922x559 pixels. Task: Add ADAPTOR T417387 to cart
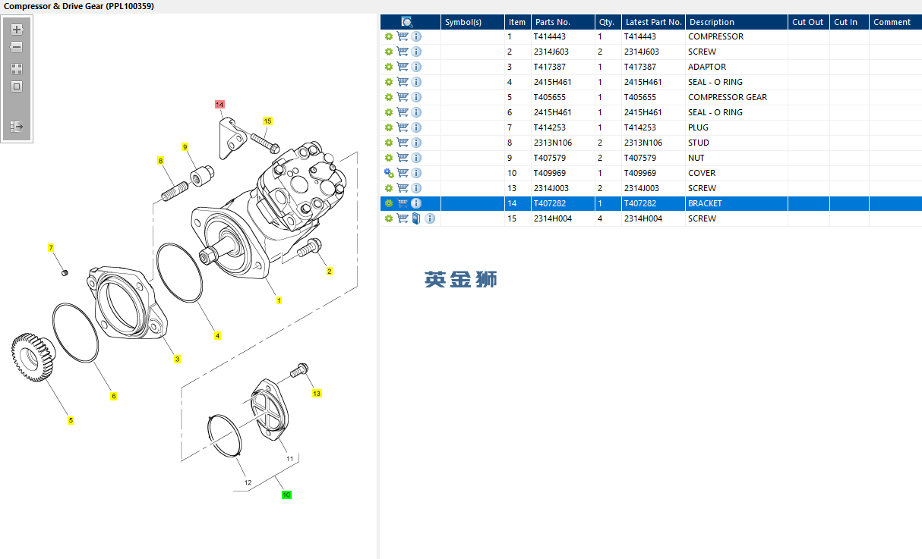pos(403,67)
